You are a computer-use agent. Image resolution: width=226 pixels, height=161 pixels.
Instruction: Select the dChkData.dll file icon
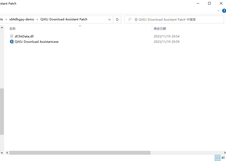[x=12, y=36]
